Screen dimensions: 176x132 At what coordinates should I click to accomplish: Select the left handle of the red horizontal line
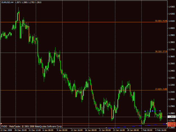coord(1,124)
